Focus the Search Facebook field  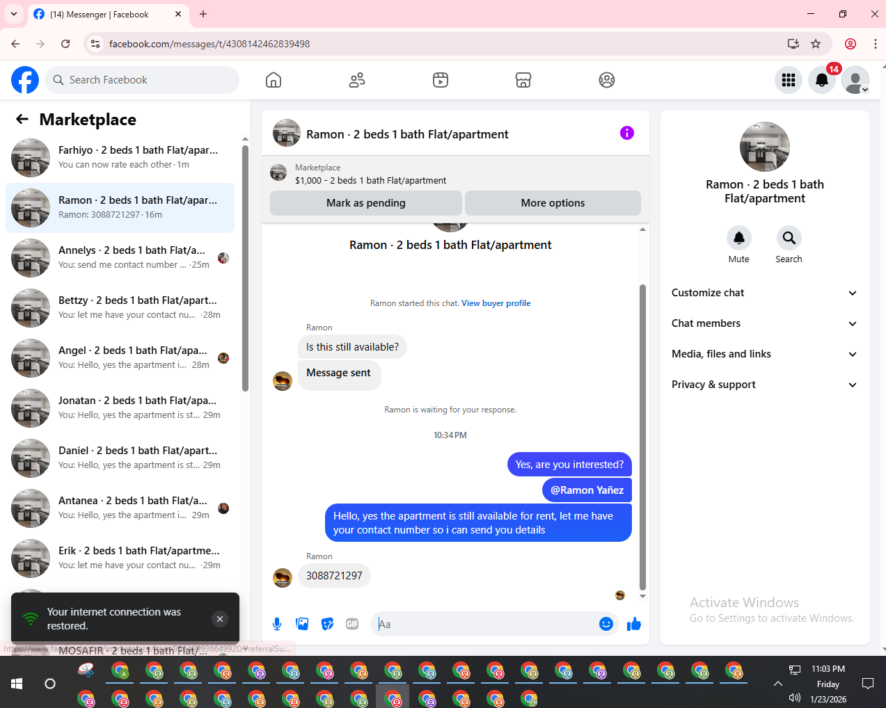tap(142, 80)
